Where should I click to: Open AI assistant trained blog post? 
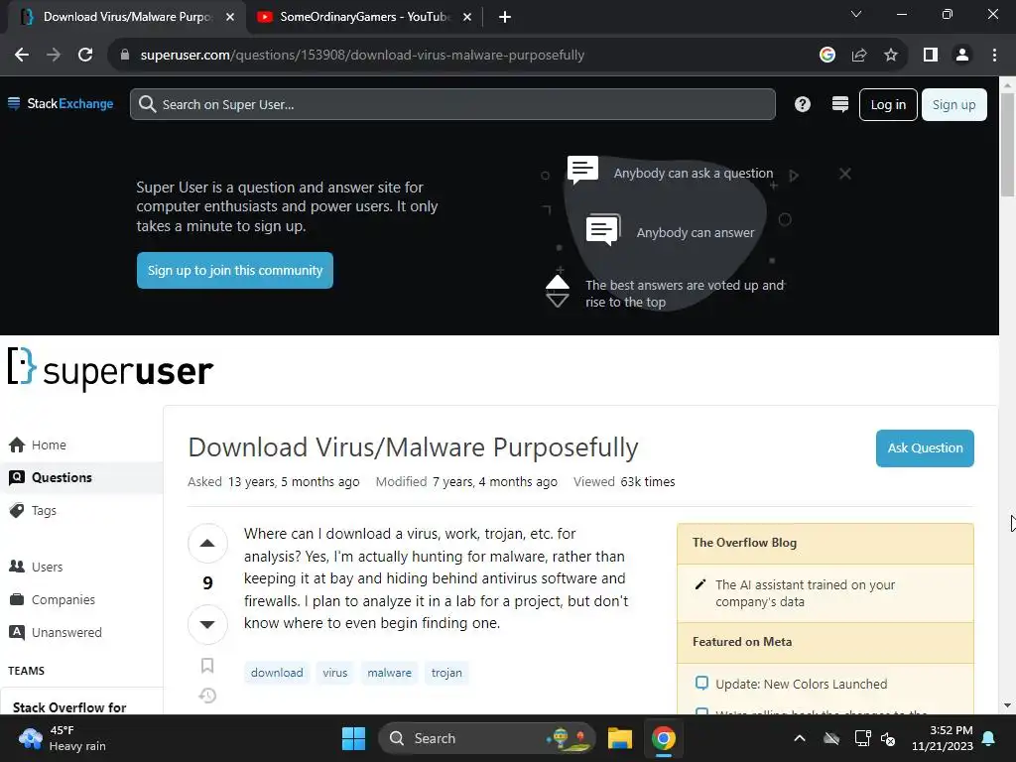click(x=805, y=593)
